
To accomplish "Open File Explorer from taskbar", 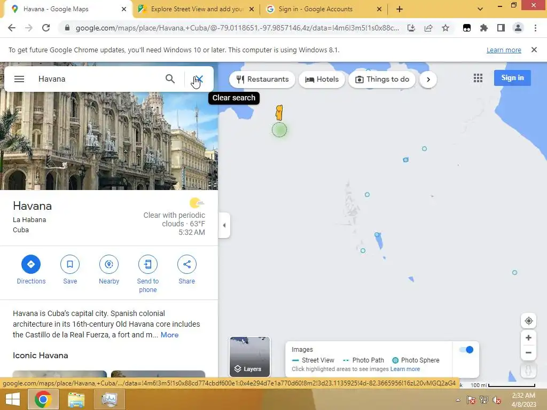I will point(76,400).
